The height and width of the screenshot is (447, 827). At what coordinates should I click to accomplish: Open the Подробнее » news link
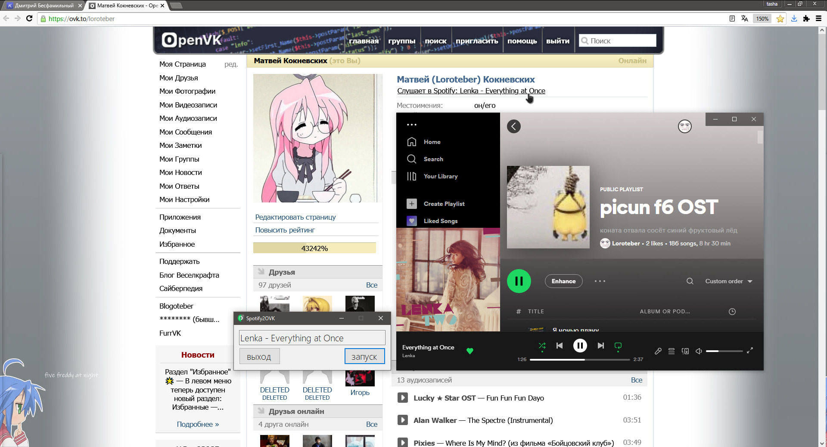(198, 424)
